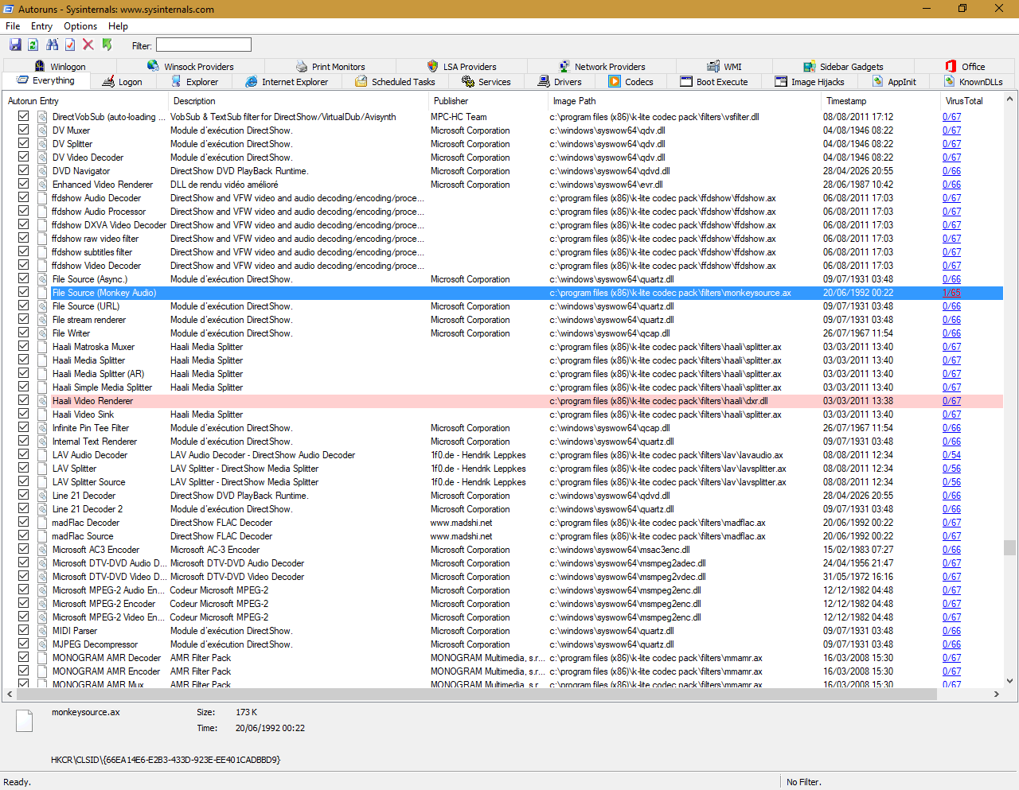Click the scroll down arrow of the list
This screenshot has width=1019, height=790.
1009,681
